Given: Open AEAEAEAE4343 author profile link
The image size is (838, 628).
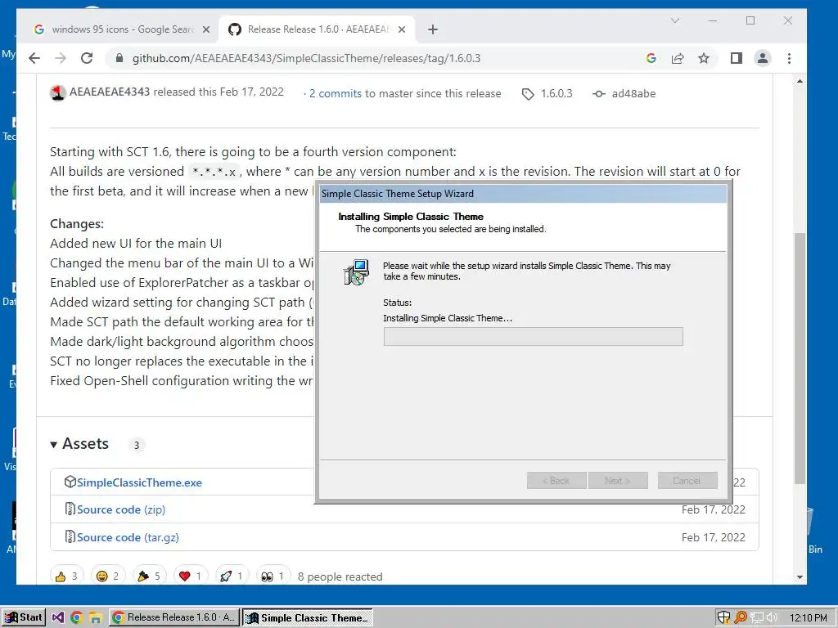Looking at the screenshot, I should [110, 92].
